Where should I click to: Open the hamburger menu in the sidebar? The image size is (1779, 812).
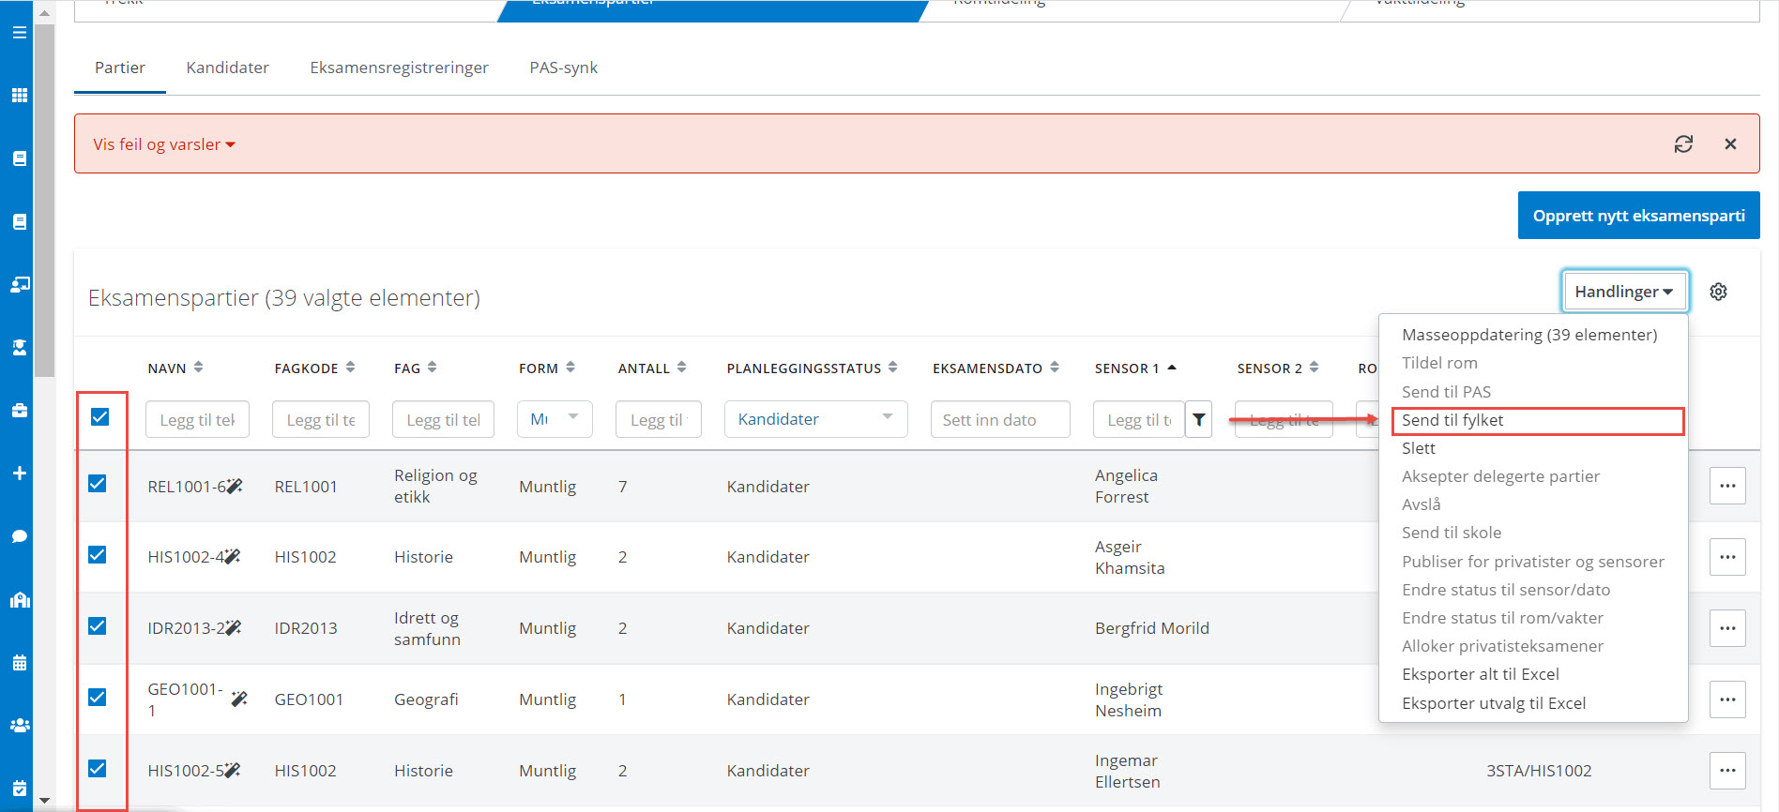point(19,33)
